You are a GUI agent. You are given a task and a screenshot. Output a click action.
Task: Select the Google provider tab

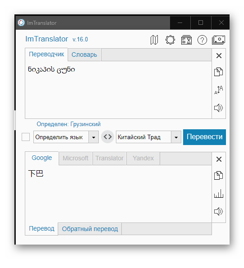(x=42, y=158)
